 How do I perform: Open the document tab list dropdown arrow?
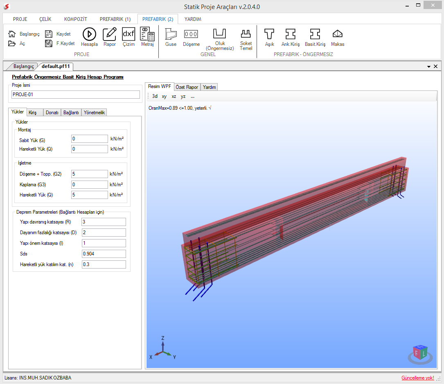(429, 67)
